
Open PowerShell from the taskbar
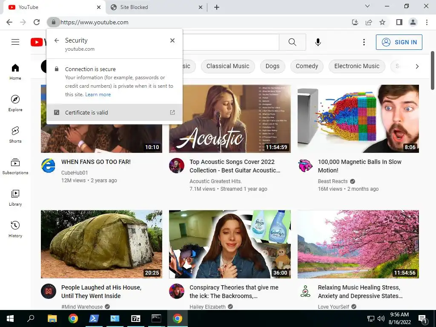click(94, 318)
